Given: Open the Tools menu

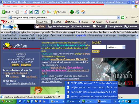Looking at the screenshot, I should click(x=32, y=6).
